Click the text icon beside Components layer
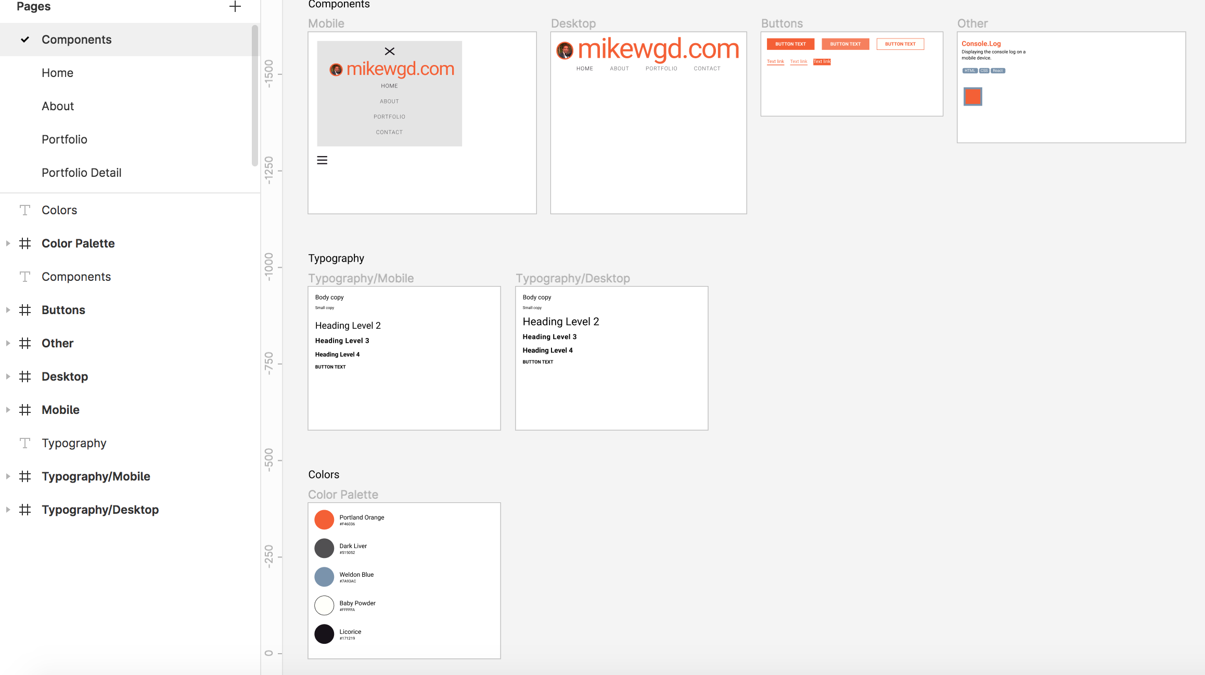Image resolution: width=1205 pixels, height=675 pixels. 25,277
